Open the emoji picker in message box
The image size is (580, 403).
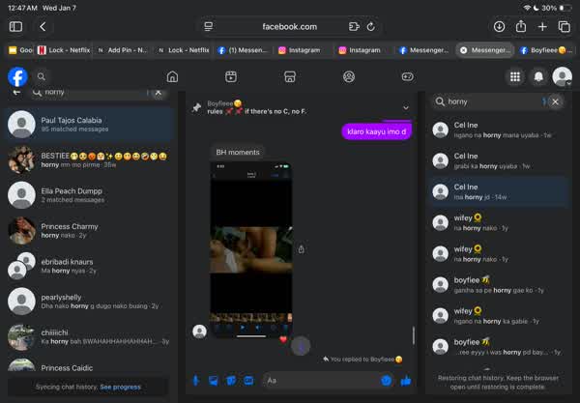(386, 381)
